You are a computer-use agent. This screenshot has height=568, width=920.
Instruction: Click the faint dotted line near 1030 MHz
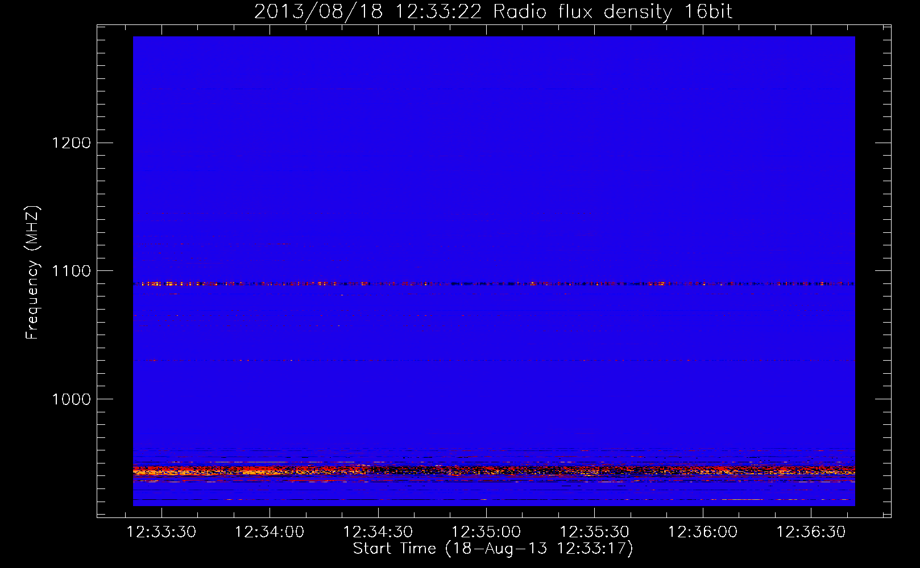[494, 360]
